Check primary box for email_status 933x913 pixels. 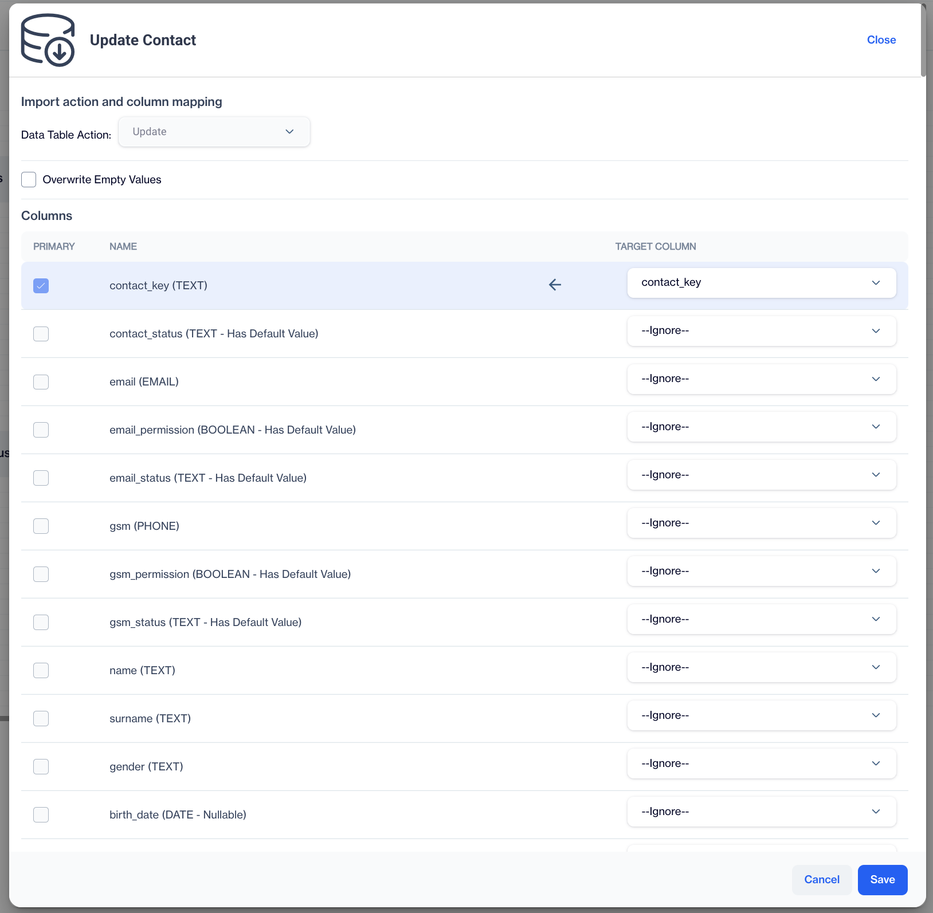point(41,478)
